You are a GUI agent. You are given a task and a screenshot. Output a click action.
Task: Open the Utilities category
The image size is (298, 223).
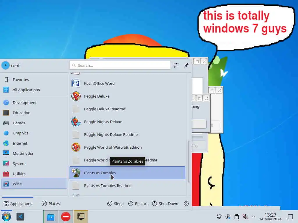click(x=34, y=174)
